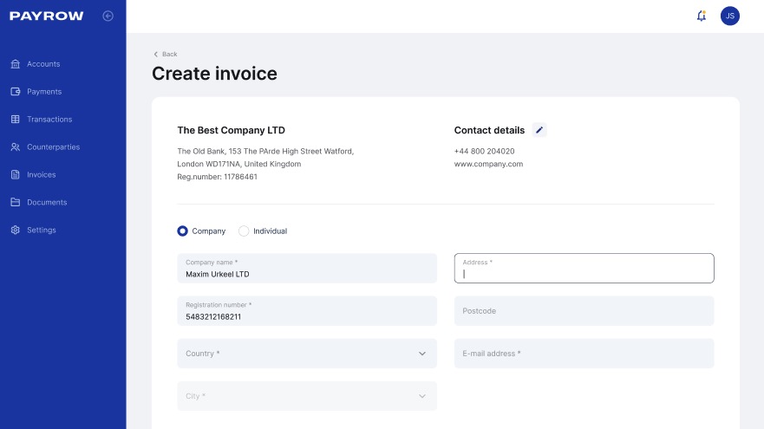The width and height of the screenshot is (764, 429).
Task: Select the Individual radio button
Action: 244,231
